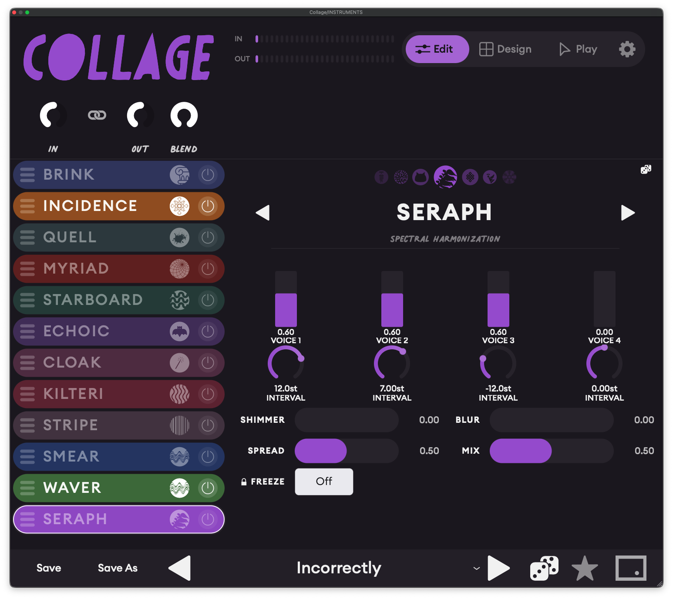Disable the INCIDENCE effect power button
Screen dimensions: 673x599
[208, 206]
